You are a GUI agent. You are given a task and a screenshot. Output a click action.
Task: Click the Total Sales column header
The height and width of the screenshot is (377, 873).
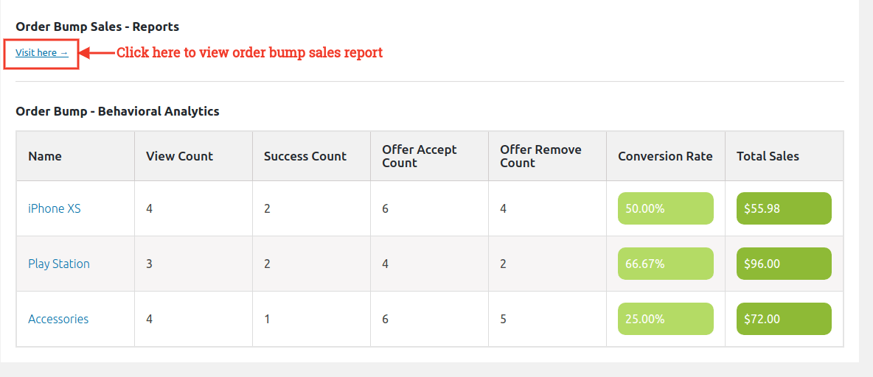[x=768, y=156]
